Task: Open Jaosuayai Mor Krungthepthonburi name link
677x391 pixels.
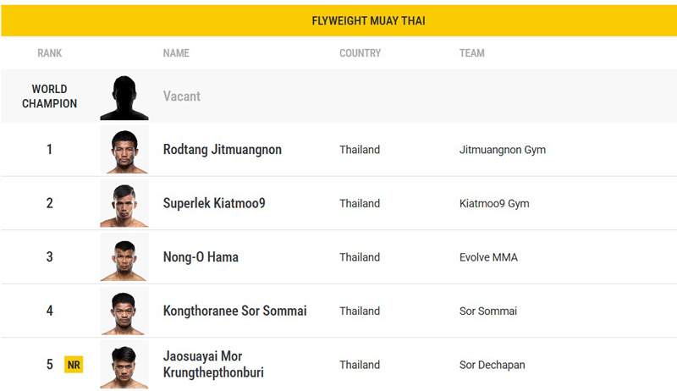Action: tap(213, 364)
